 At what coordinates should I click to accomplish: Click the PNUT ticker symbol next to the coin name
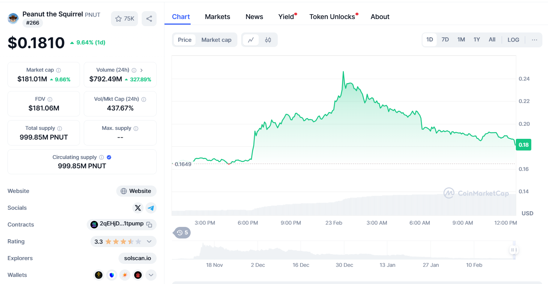pos(93,15)
